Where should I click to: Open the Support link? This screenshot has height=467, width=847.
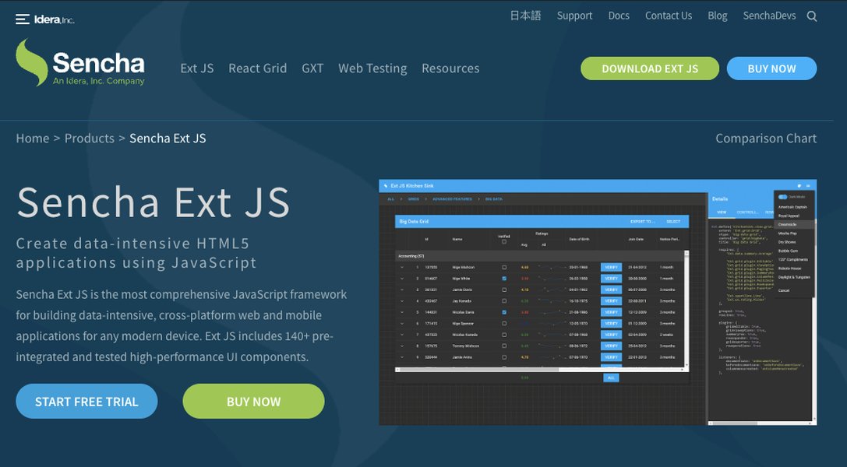coord(574,16)
